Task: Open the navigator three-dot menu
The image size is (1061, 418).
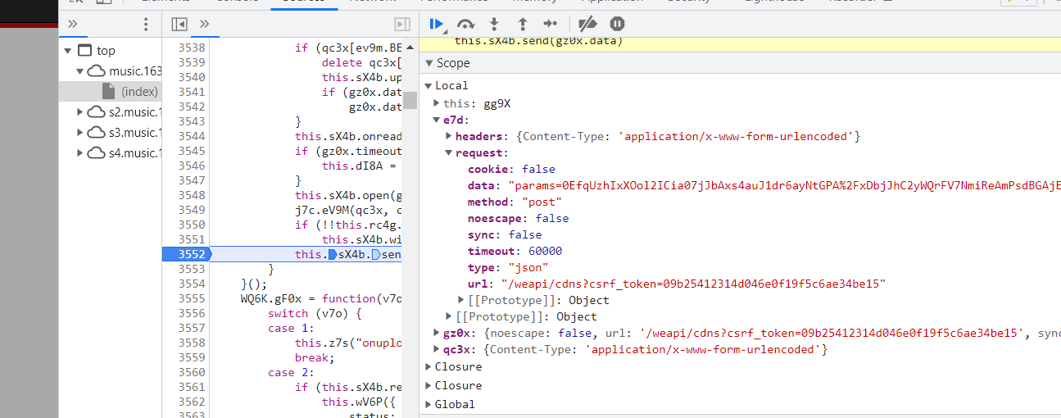Action: pyautogui.click(x=146, y=25)
